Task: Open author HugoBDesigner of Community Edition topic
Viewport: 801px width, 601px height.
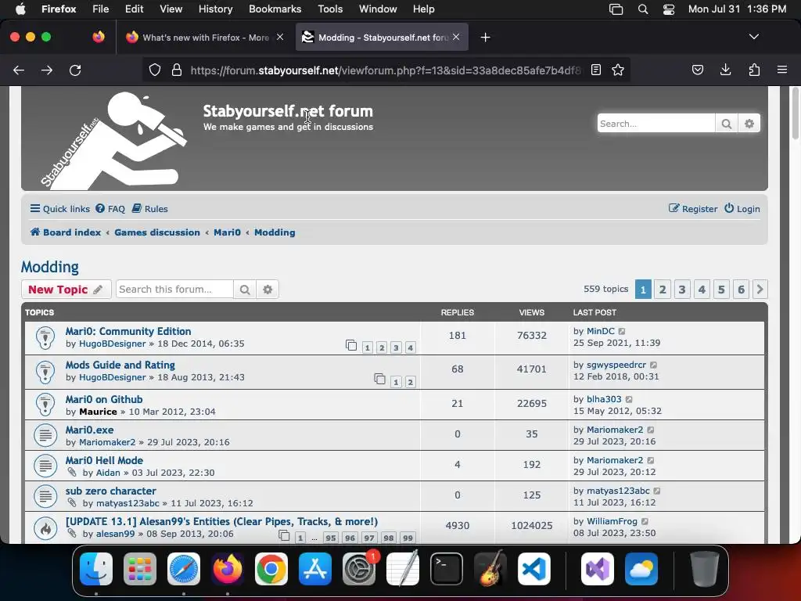Action: click(x=113, y=344)
